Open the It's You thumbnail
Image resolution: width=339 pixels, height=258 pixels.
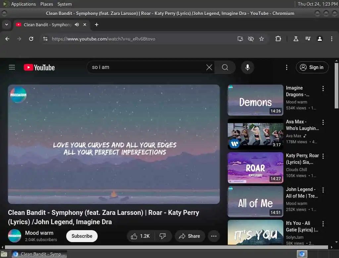click(x=255, y=232)
